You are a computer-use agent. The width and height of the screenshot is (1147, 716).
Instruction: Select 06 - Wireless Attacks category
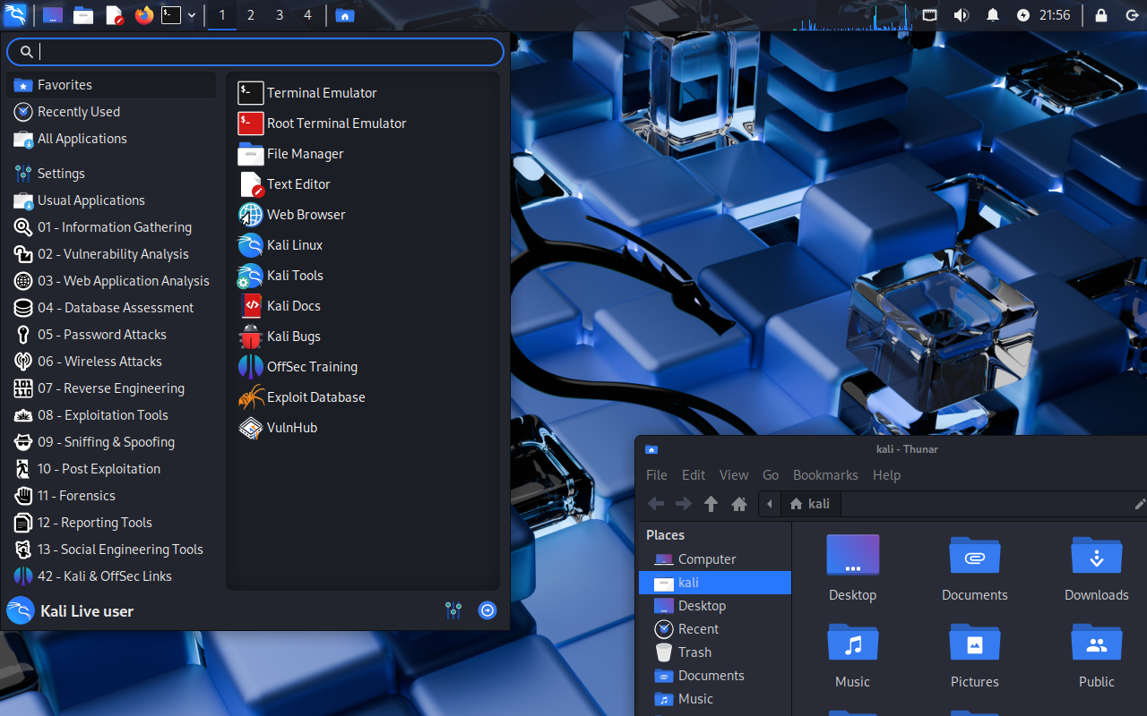(x=111, y=362)
